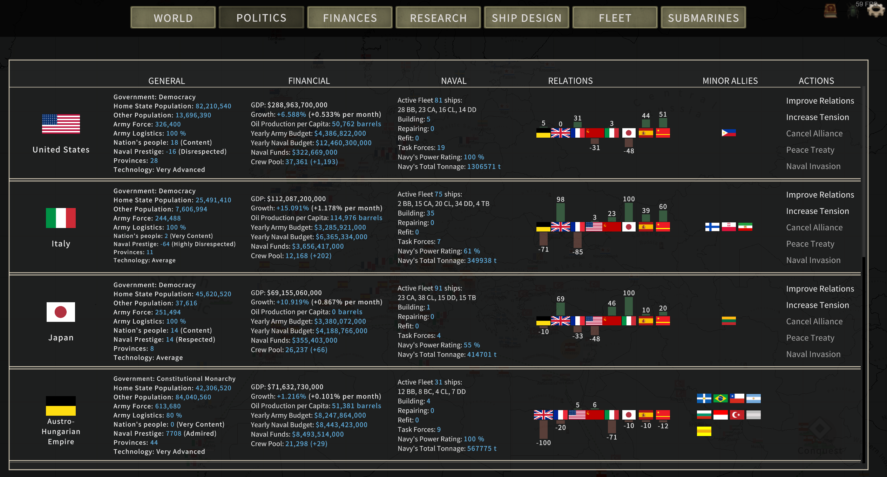Viewport: 887px width, 477px height.
Task: Click Peace Treaty in Japan row
Action: click(810, 338)
